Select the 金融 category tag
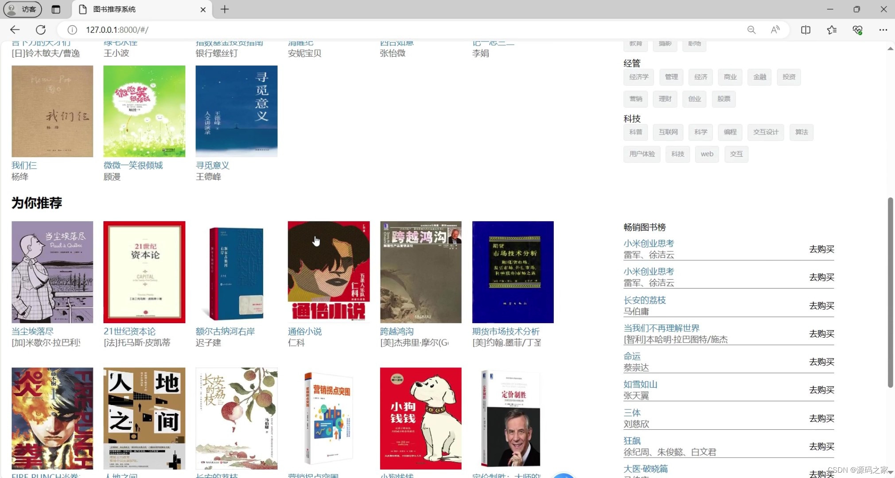This screenshot has width=895, height=478. (759, 77)
